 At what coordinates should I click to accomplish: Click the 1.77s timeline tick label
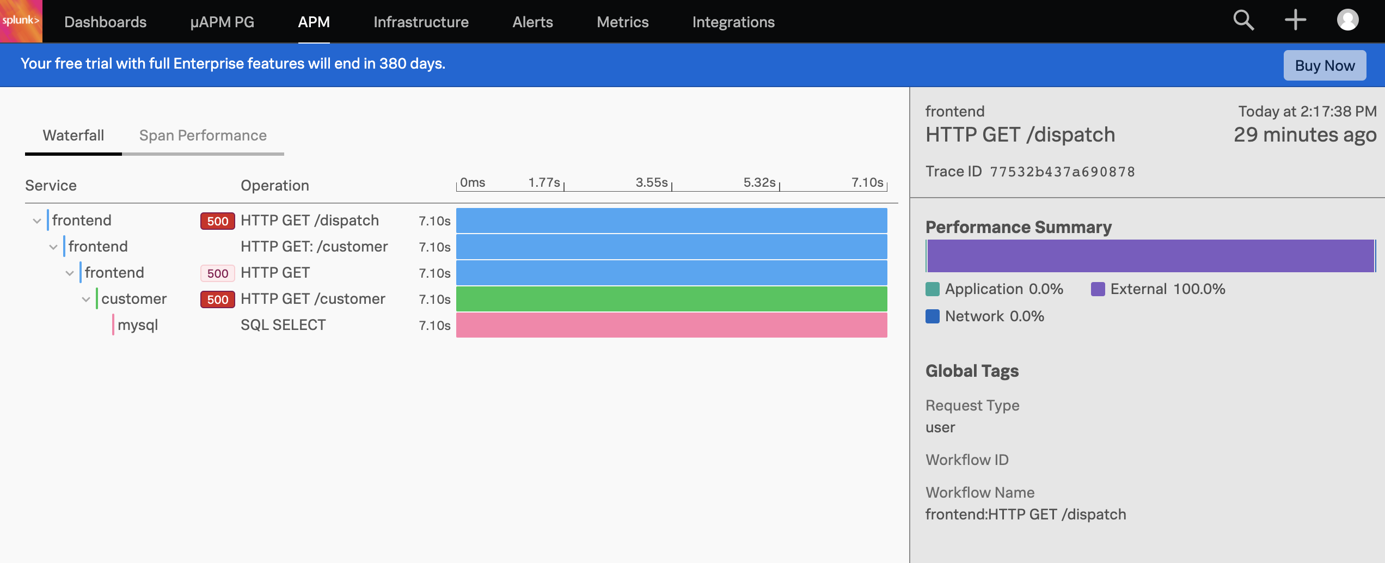544,182
